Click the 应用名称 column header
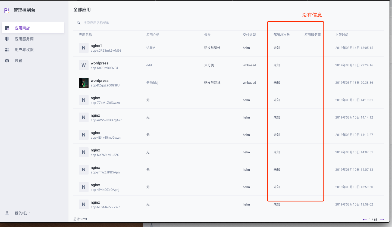This screenshot has width=392, height=227. 85,35
